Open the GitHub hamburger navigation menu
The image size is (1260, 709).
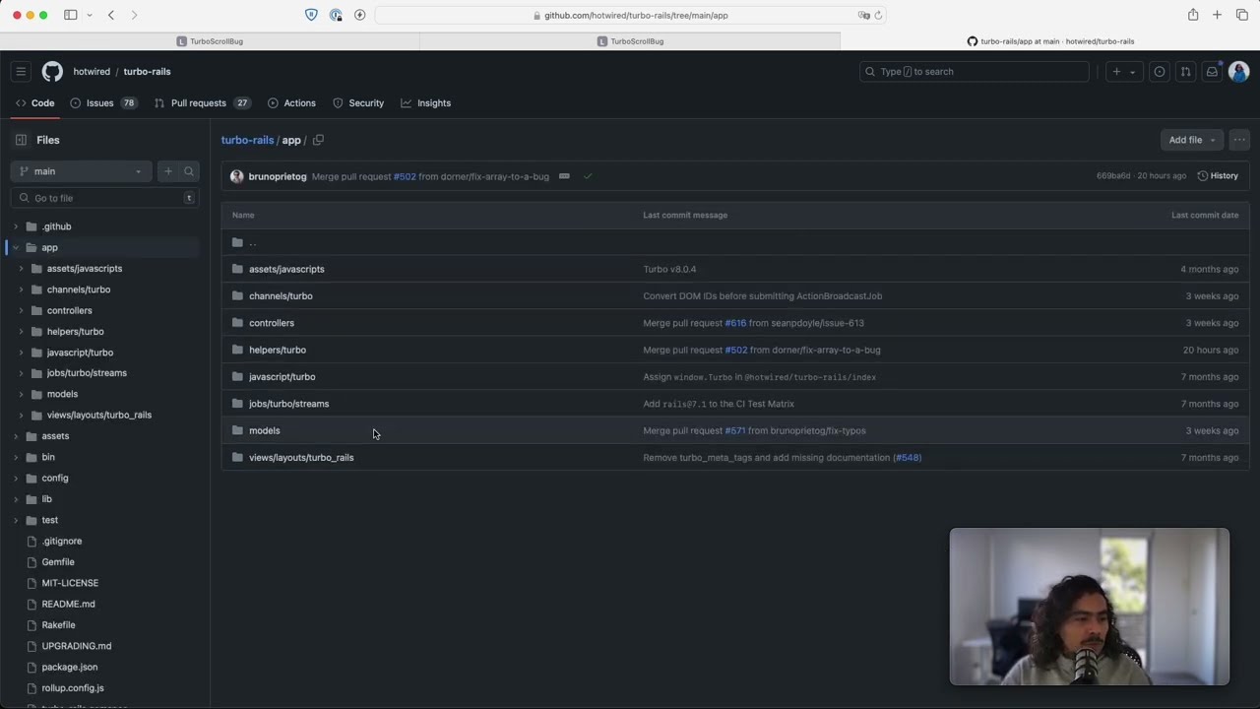click(x=21, y=72)
